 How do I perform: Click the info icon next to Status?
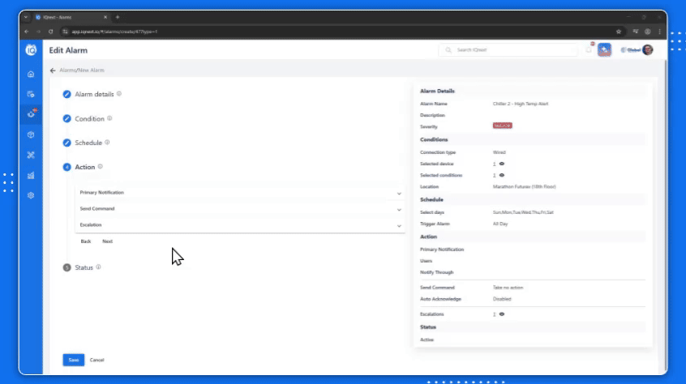pos(98,267)
